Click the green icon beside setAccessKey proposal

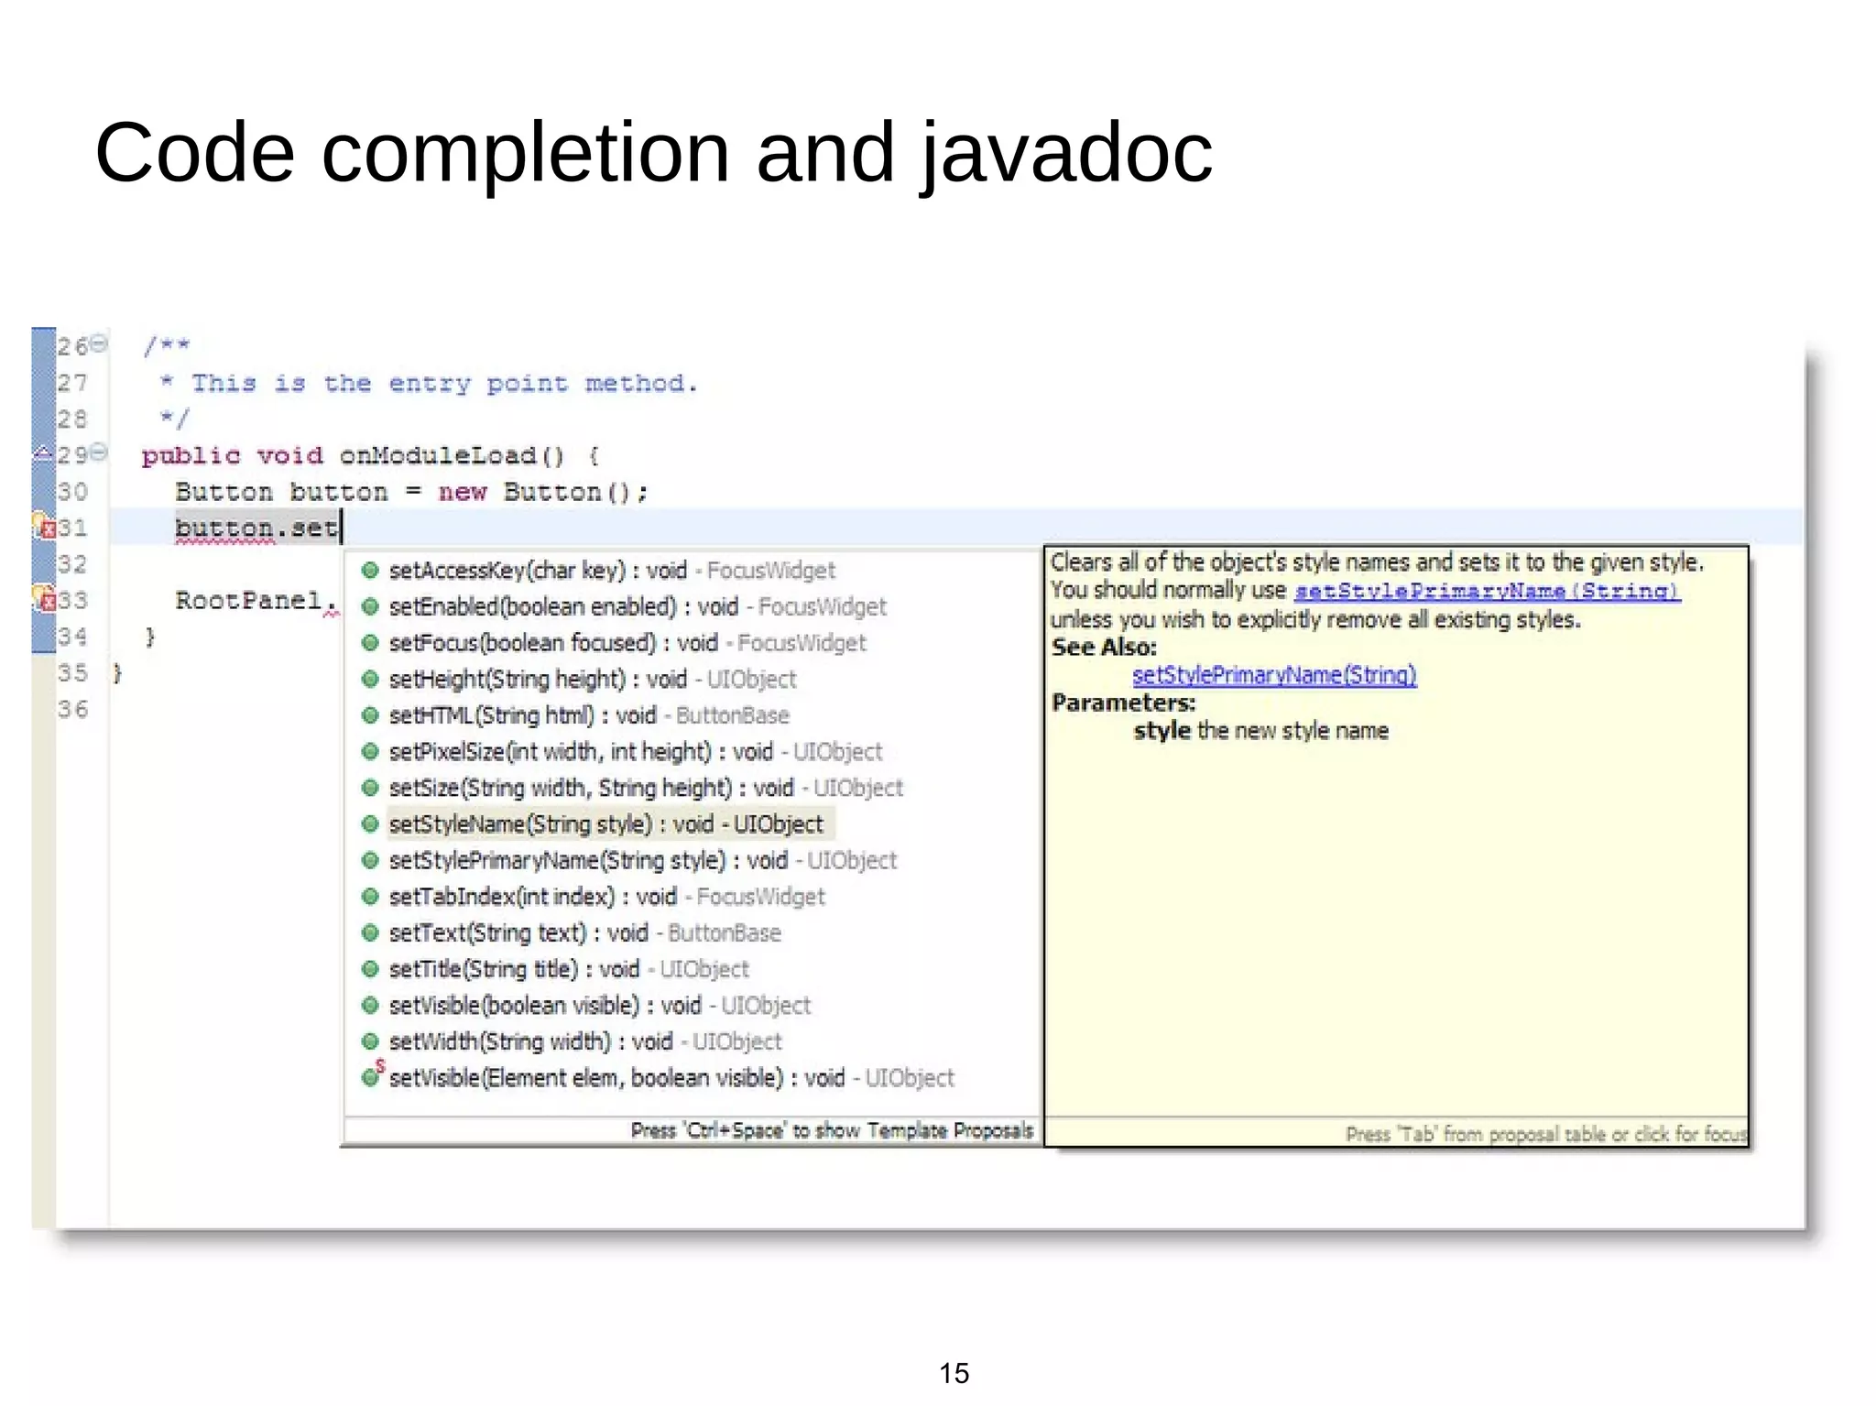[370, 571]
